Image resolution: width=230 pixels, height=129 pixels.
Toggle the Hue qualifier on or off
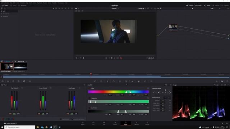(x=90, y=89)
